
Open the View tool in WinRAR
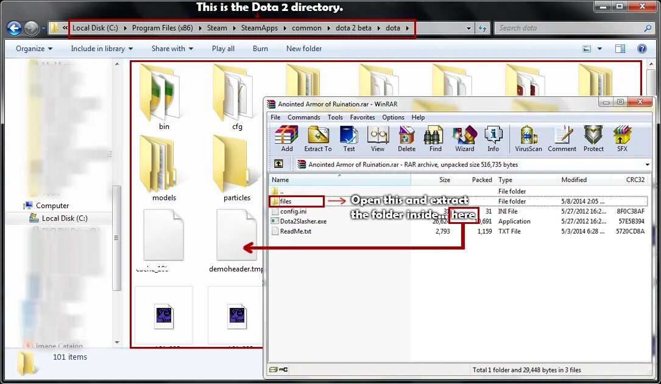pyautogui.click(x=378, y=139)
